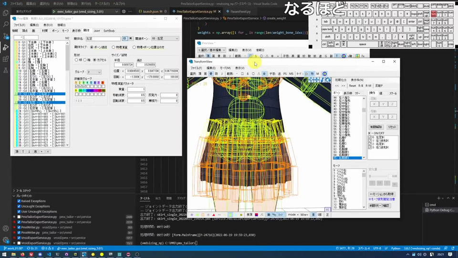Open the 関連ボーン dropdown showing 93: 左足

click(165, 38)
